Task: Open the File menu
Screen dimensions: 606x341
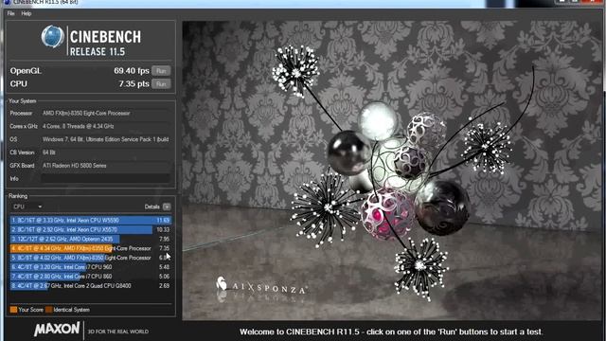Action: pos(10,13)
